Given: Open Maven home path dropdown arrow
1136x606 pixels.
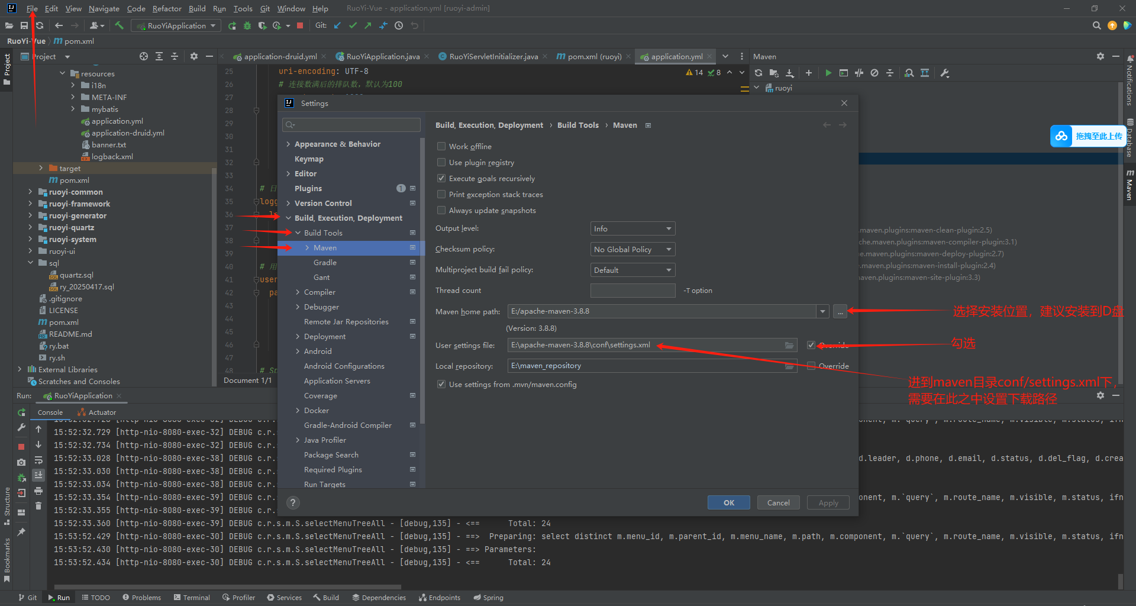Looking at the screenshot, I should pos(822,311).
